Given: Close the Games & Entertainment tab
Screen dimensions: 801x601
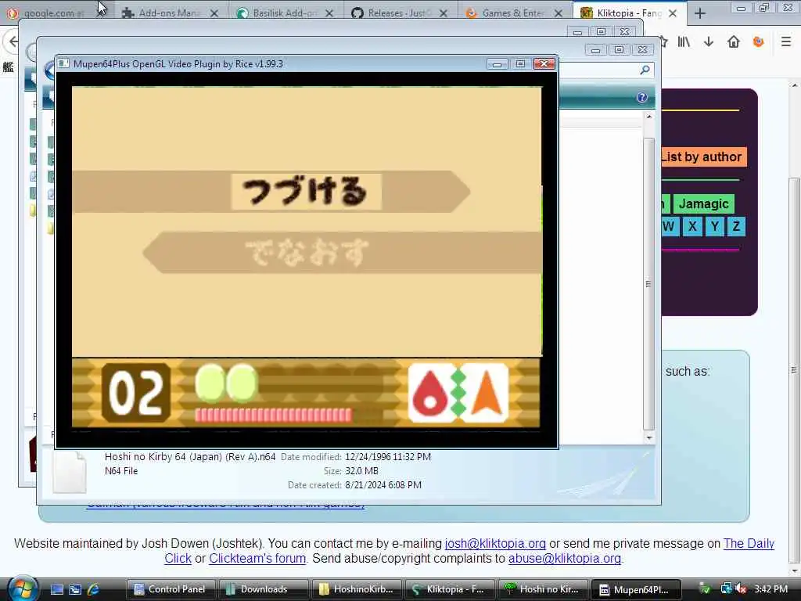Looking at the screenshot, I should [559, 13].
